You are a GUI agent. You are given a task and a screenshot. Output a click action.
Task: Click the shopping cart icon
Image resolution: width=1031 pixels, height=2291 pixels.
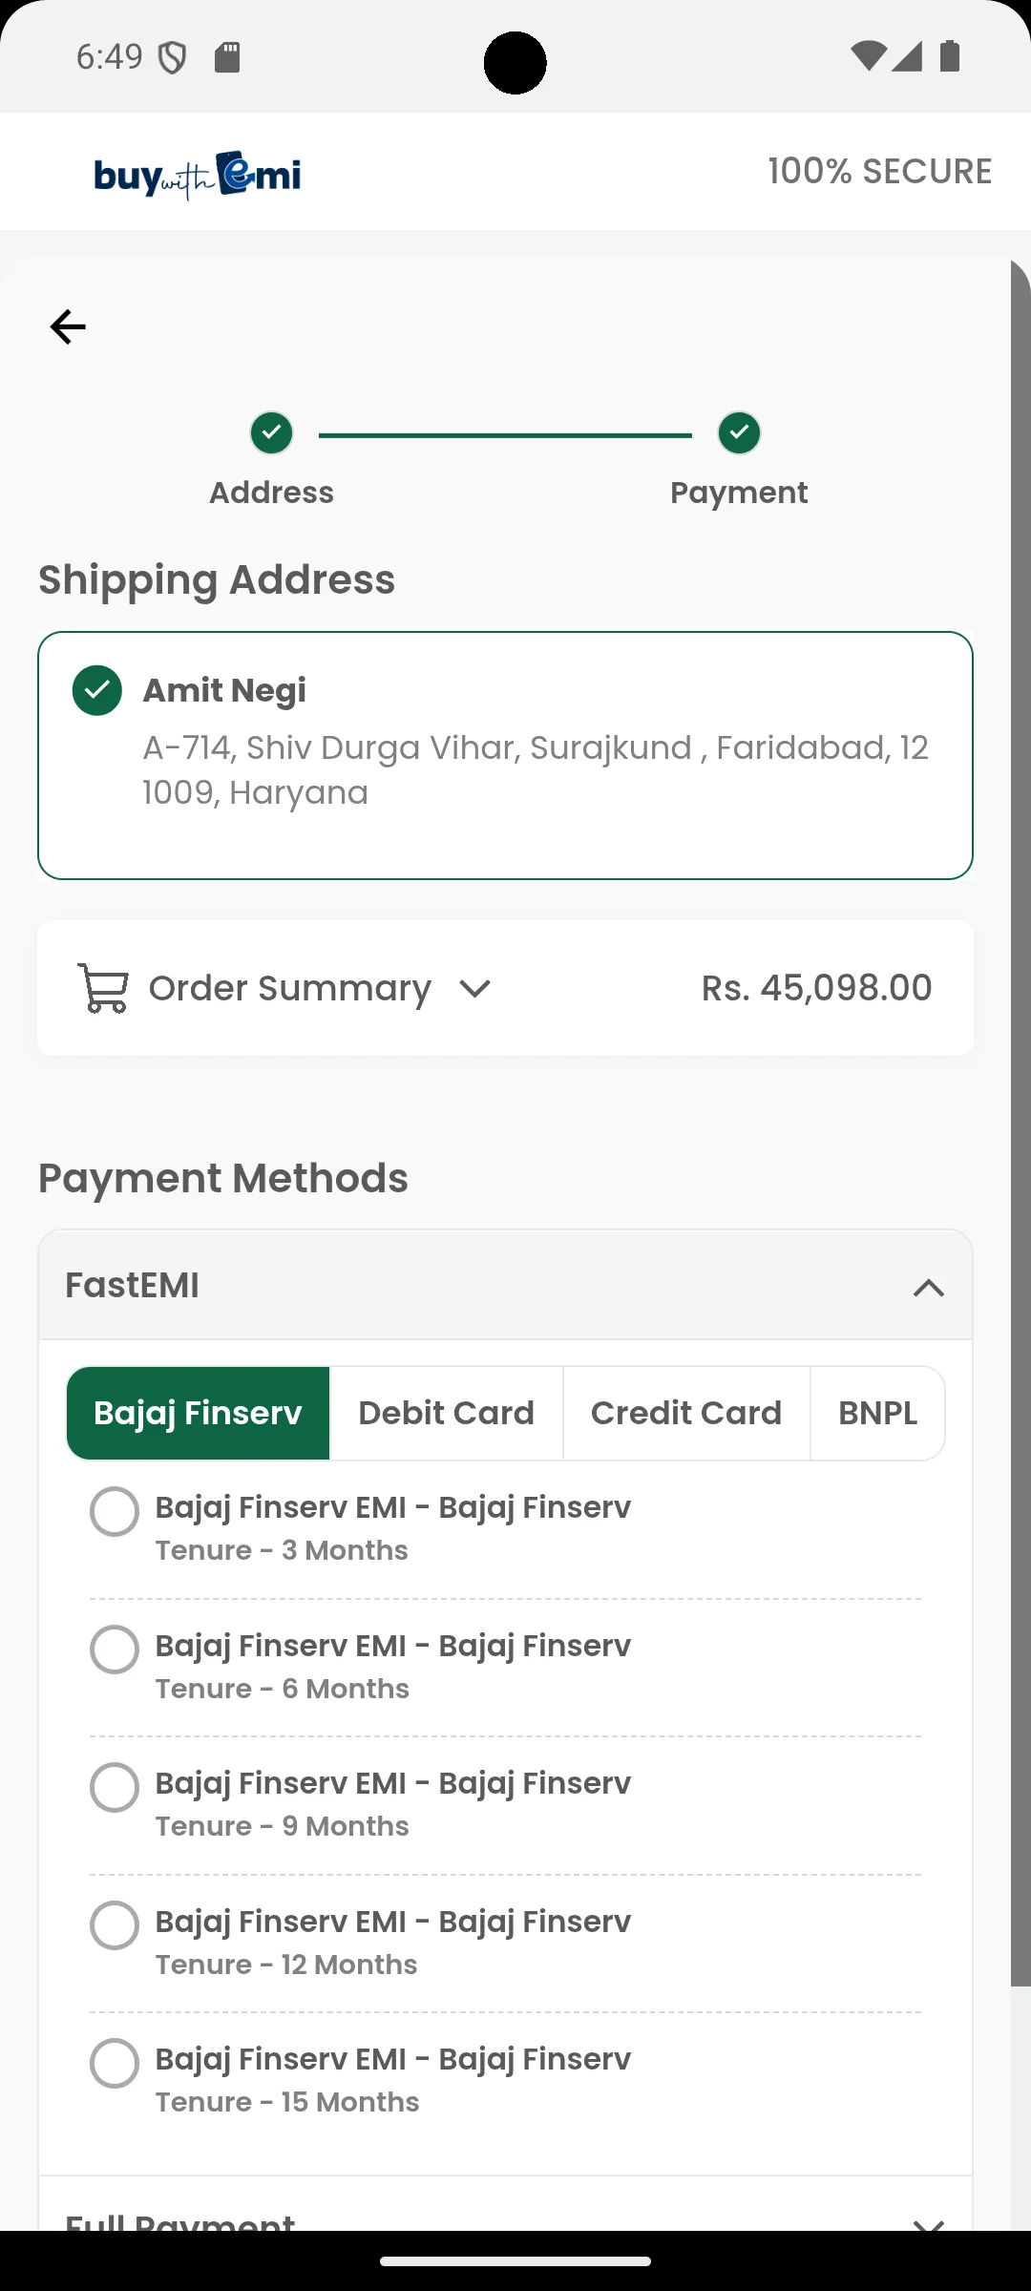coord(103,988)
